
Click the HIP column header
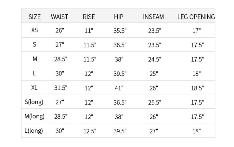pyautogui.click(x=119, y=17)
